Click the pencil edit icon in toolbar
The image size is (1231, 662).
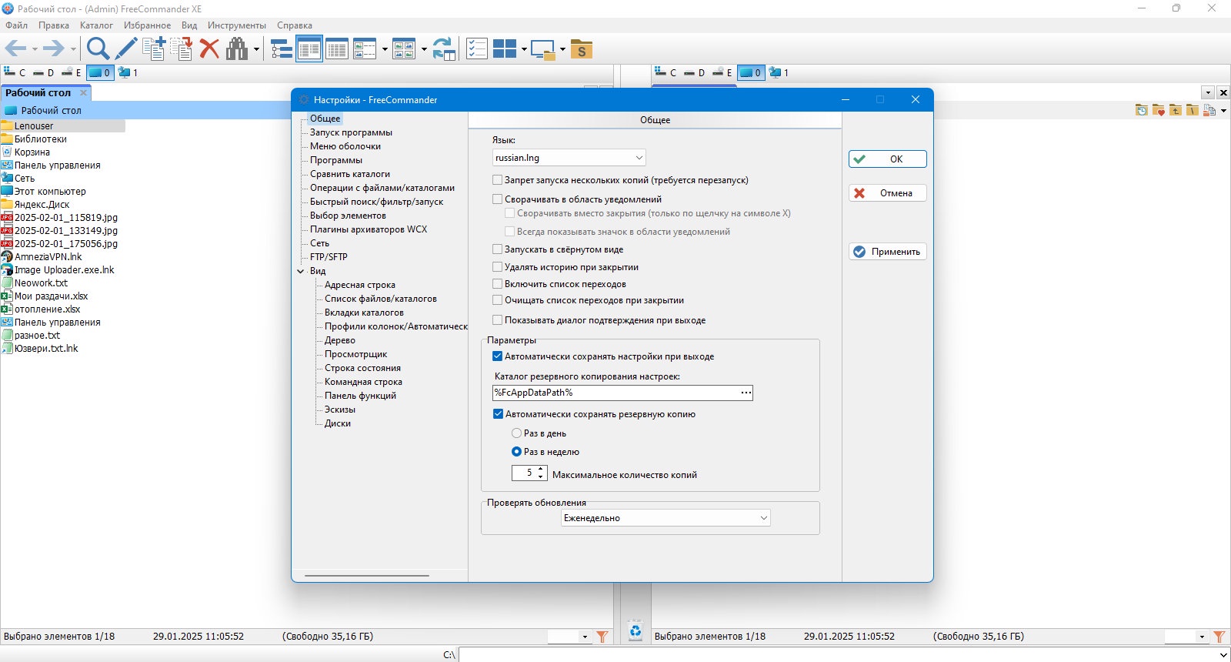click(126, 49)
